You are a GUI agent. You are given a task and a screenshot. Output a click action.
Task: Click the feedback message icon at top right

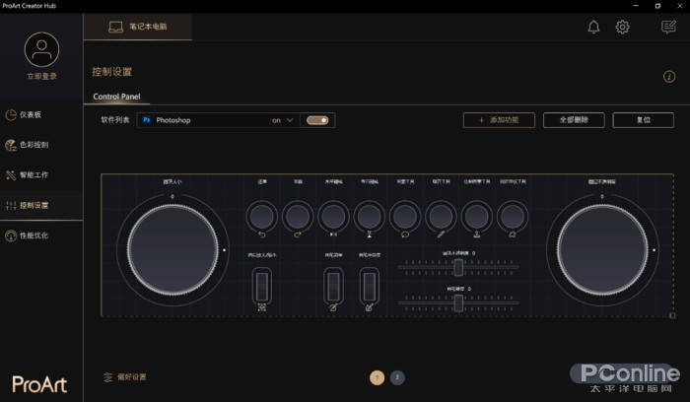click(x=668, y=27)
